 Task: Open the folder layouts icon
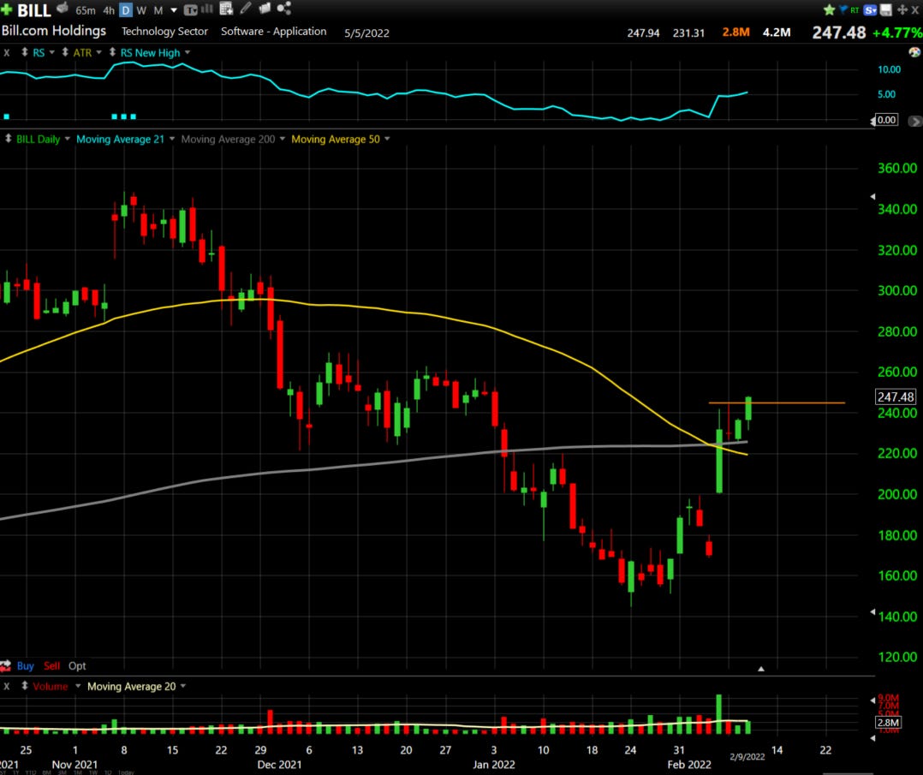click(x=265, y=8)
